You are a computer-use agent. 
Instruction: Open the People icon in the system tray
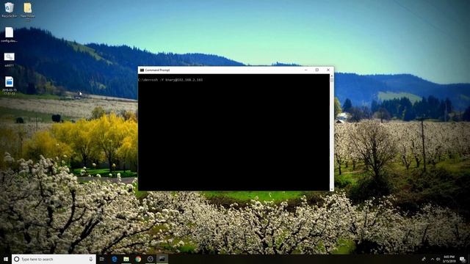click(x=424, y=259)
